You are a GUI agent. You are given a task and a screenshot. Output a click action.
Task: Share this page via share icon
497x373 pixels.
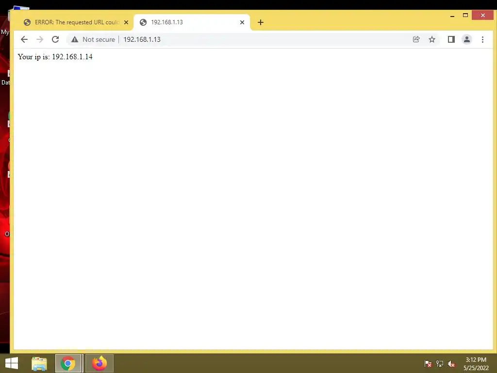(x=416, y=39)
